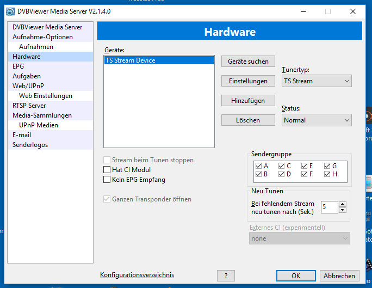Enable the Hat CI Modul checkbox
This screenshot has height=288, width=372.
pyautogui.click(x=107, y=170)
